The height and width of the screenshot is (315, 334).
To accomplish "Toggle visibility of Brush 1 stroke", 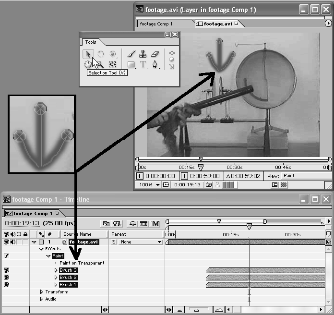I will 7,285.
